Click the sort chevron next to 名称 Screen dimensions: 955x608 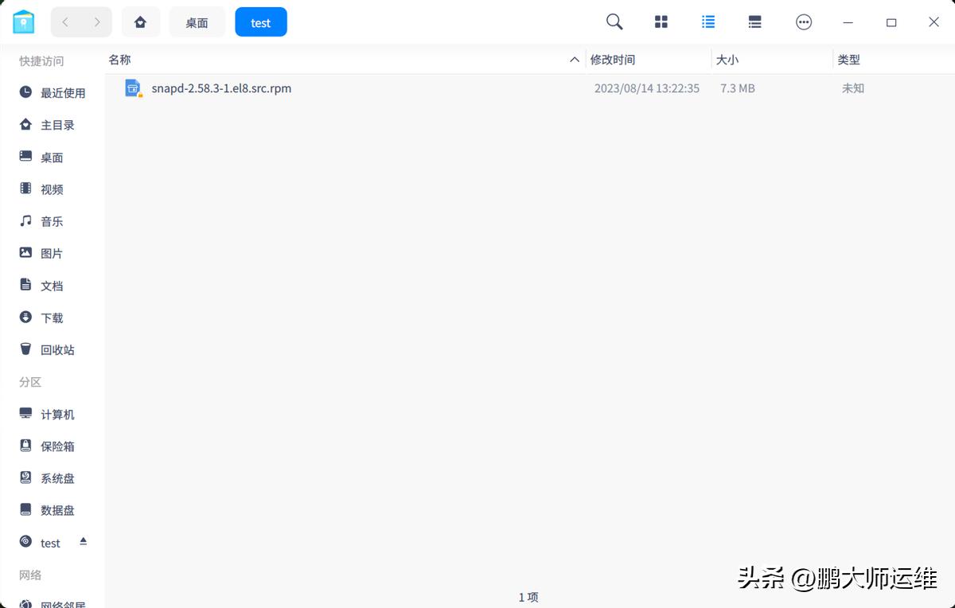(574, 59)
